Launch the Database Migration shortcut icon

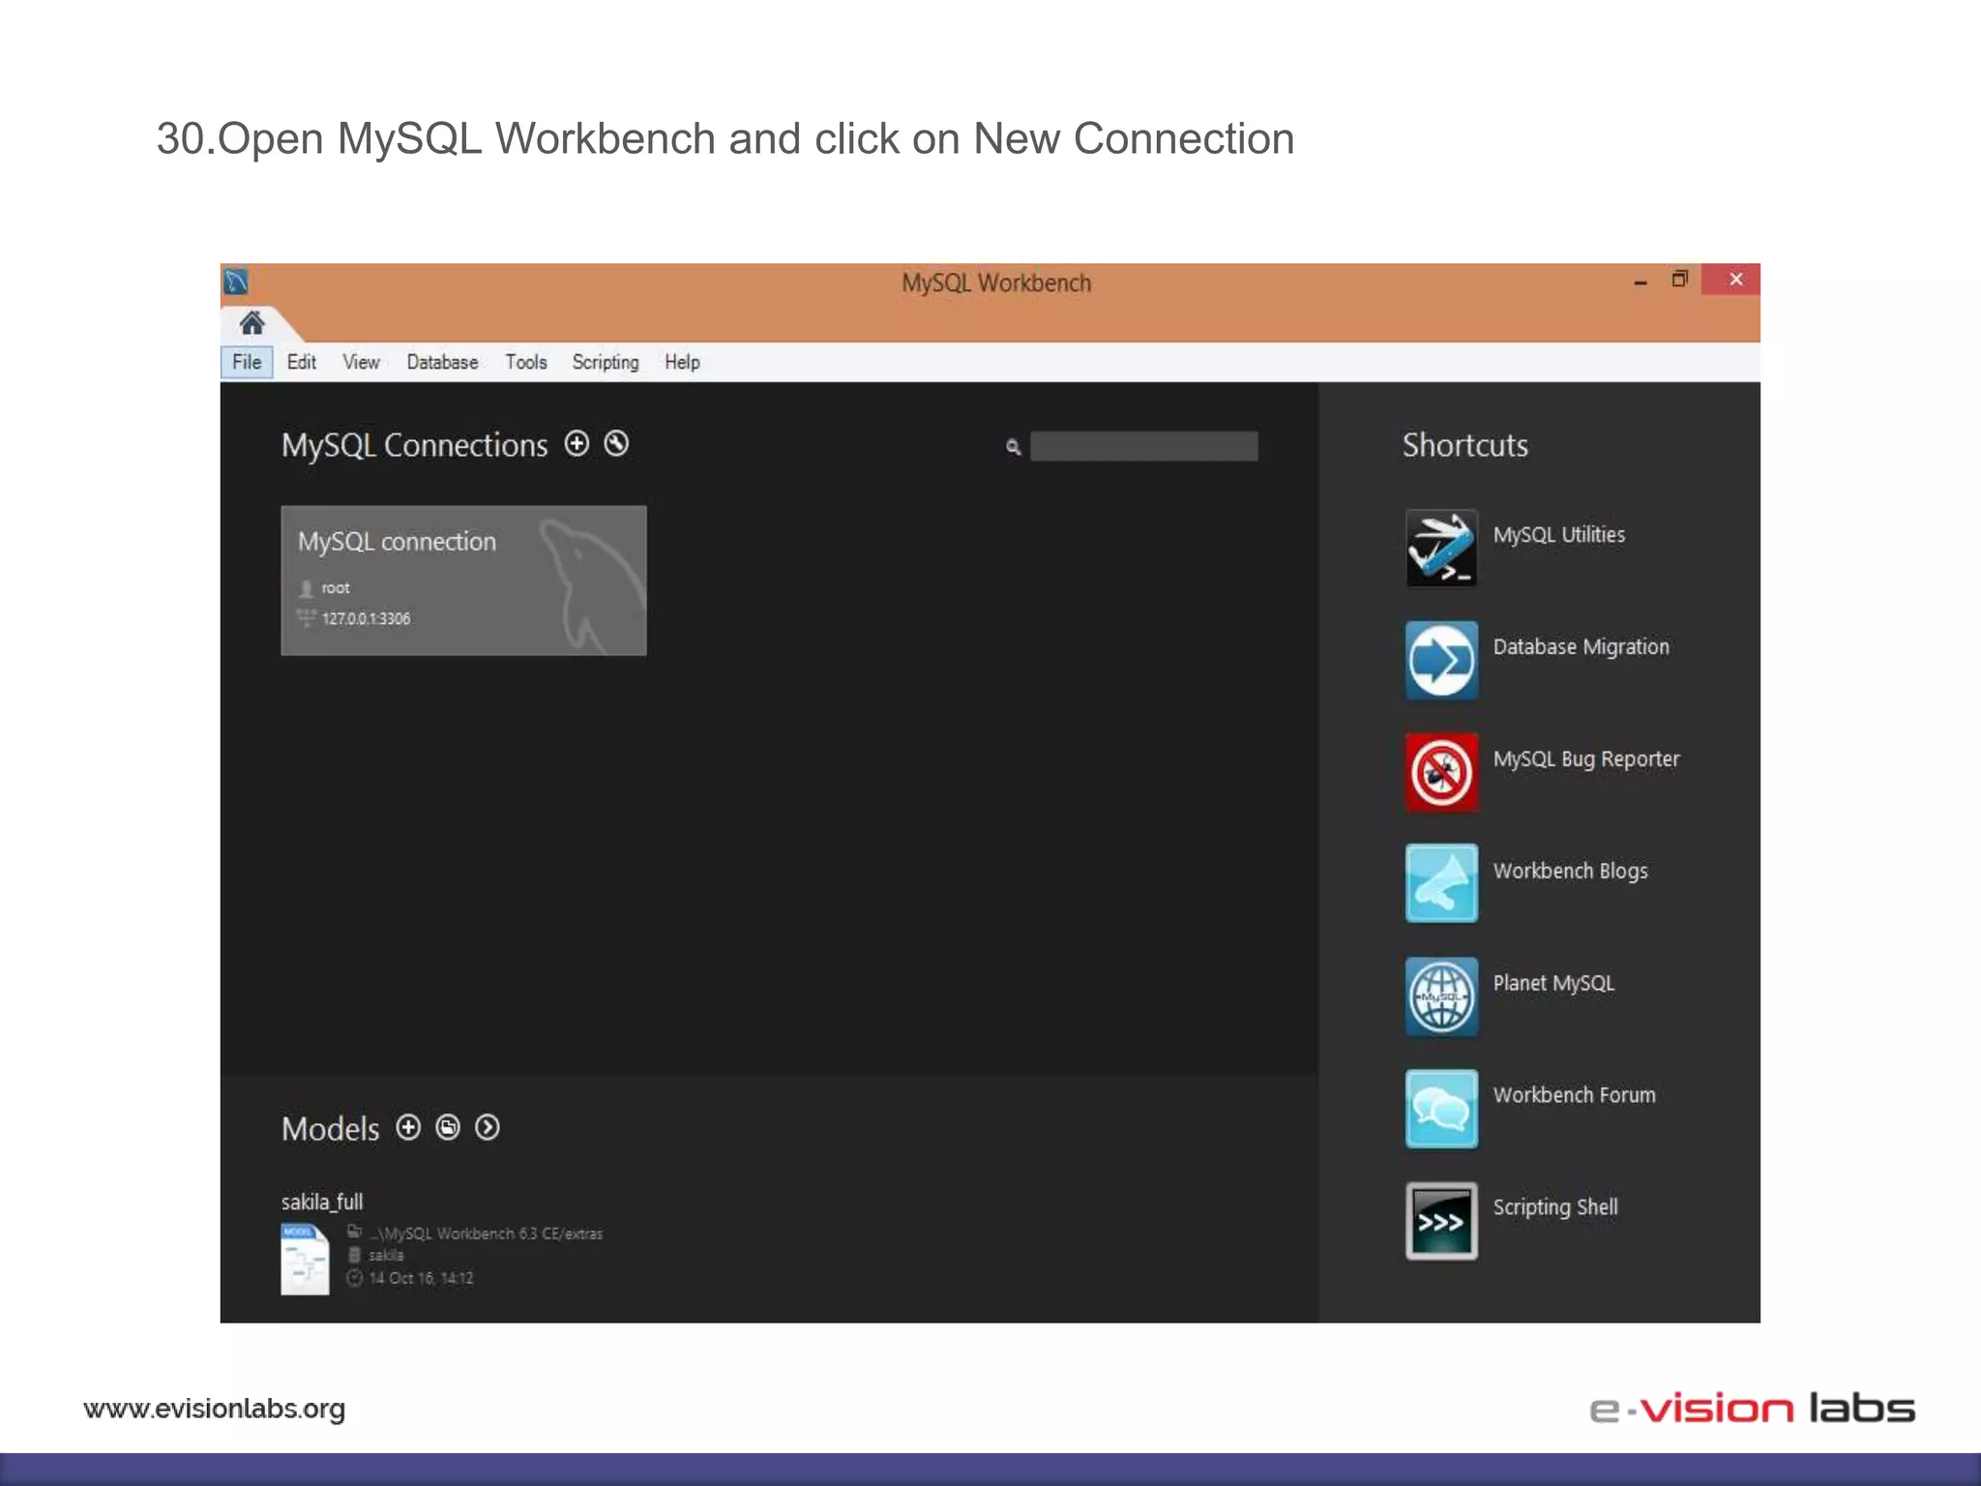(x=1441, y=660)
